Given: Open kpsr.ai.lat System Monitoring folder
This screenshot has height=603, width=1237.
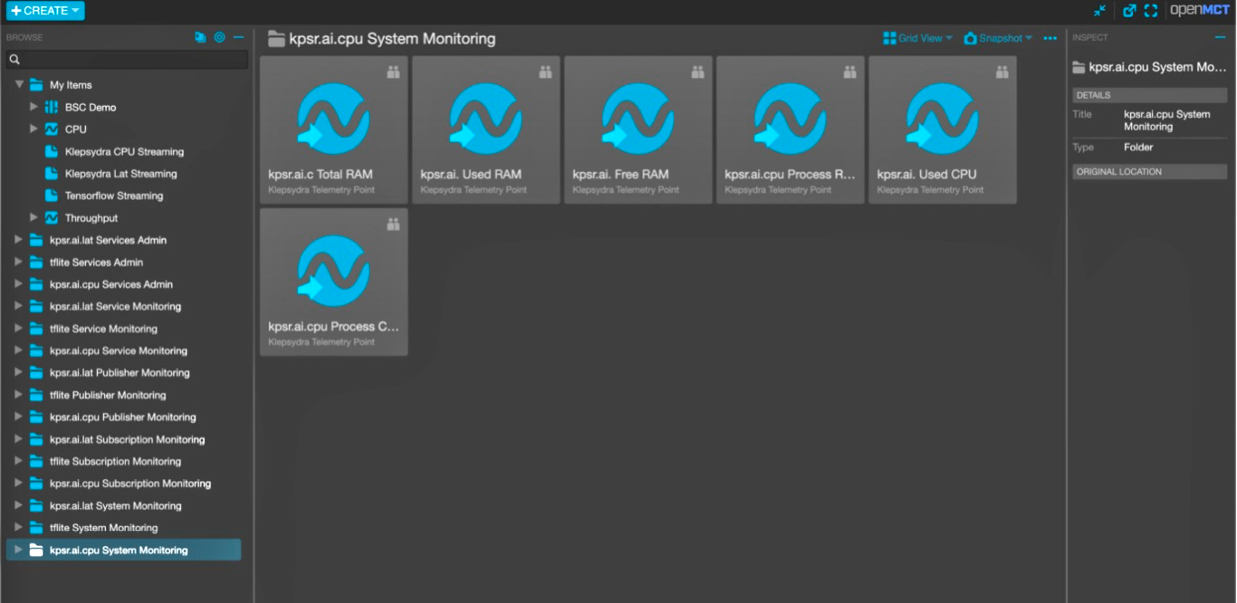Looking at the screenshot, I should pyautogui.click(x=115, y=506).
